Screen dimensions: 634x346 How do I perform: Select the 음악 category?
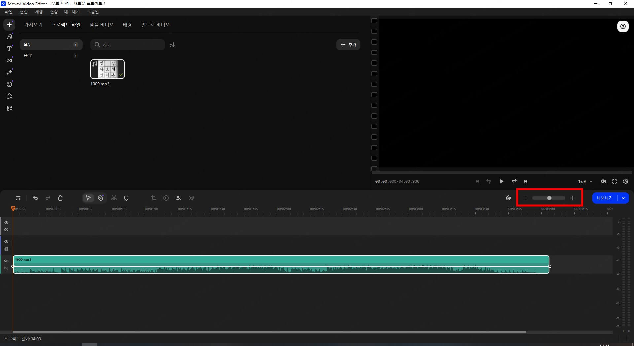51,56
